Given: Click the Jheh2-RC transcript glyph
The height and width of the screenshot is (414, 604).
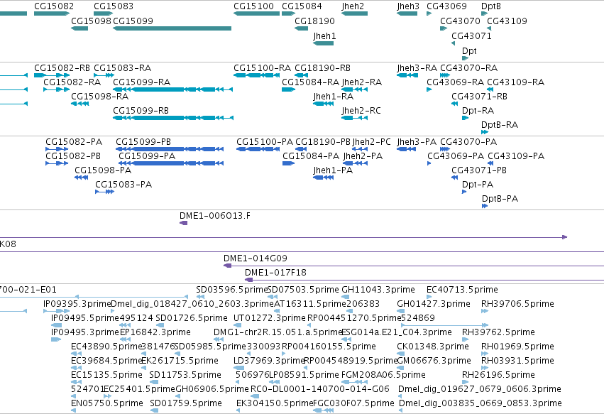Looking at the screenshot, I should (354, 118).
